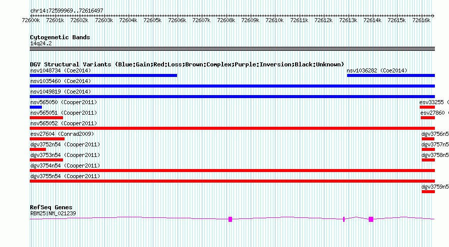Click the dgv3756n54 variant label

[435, 134]
